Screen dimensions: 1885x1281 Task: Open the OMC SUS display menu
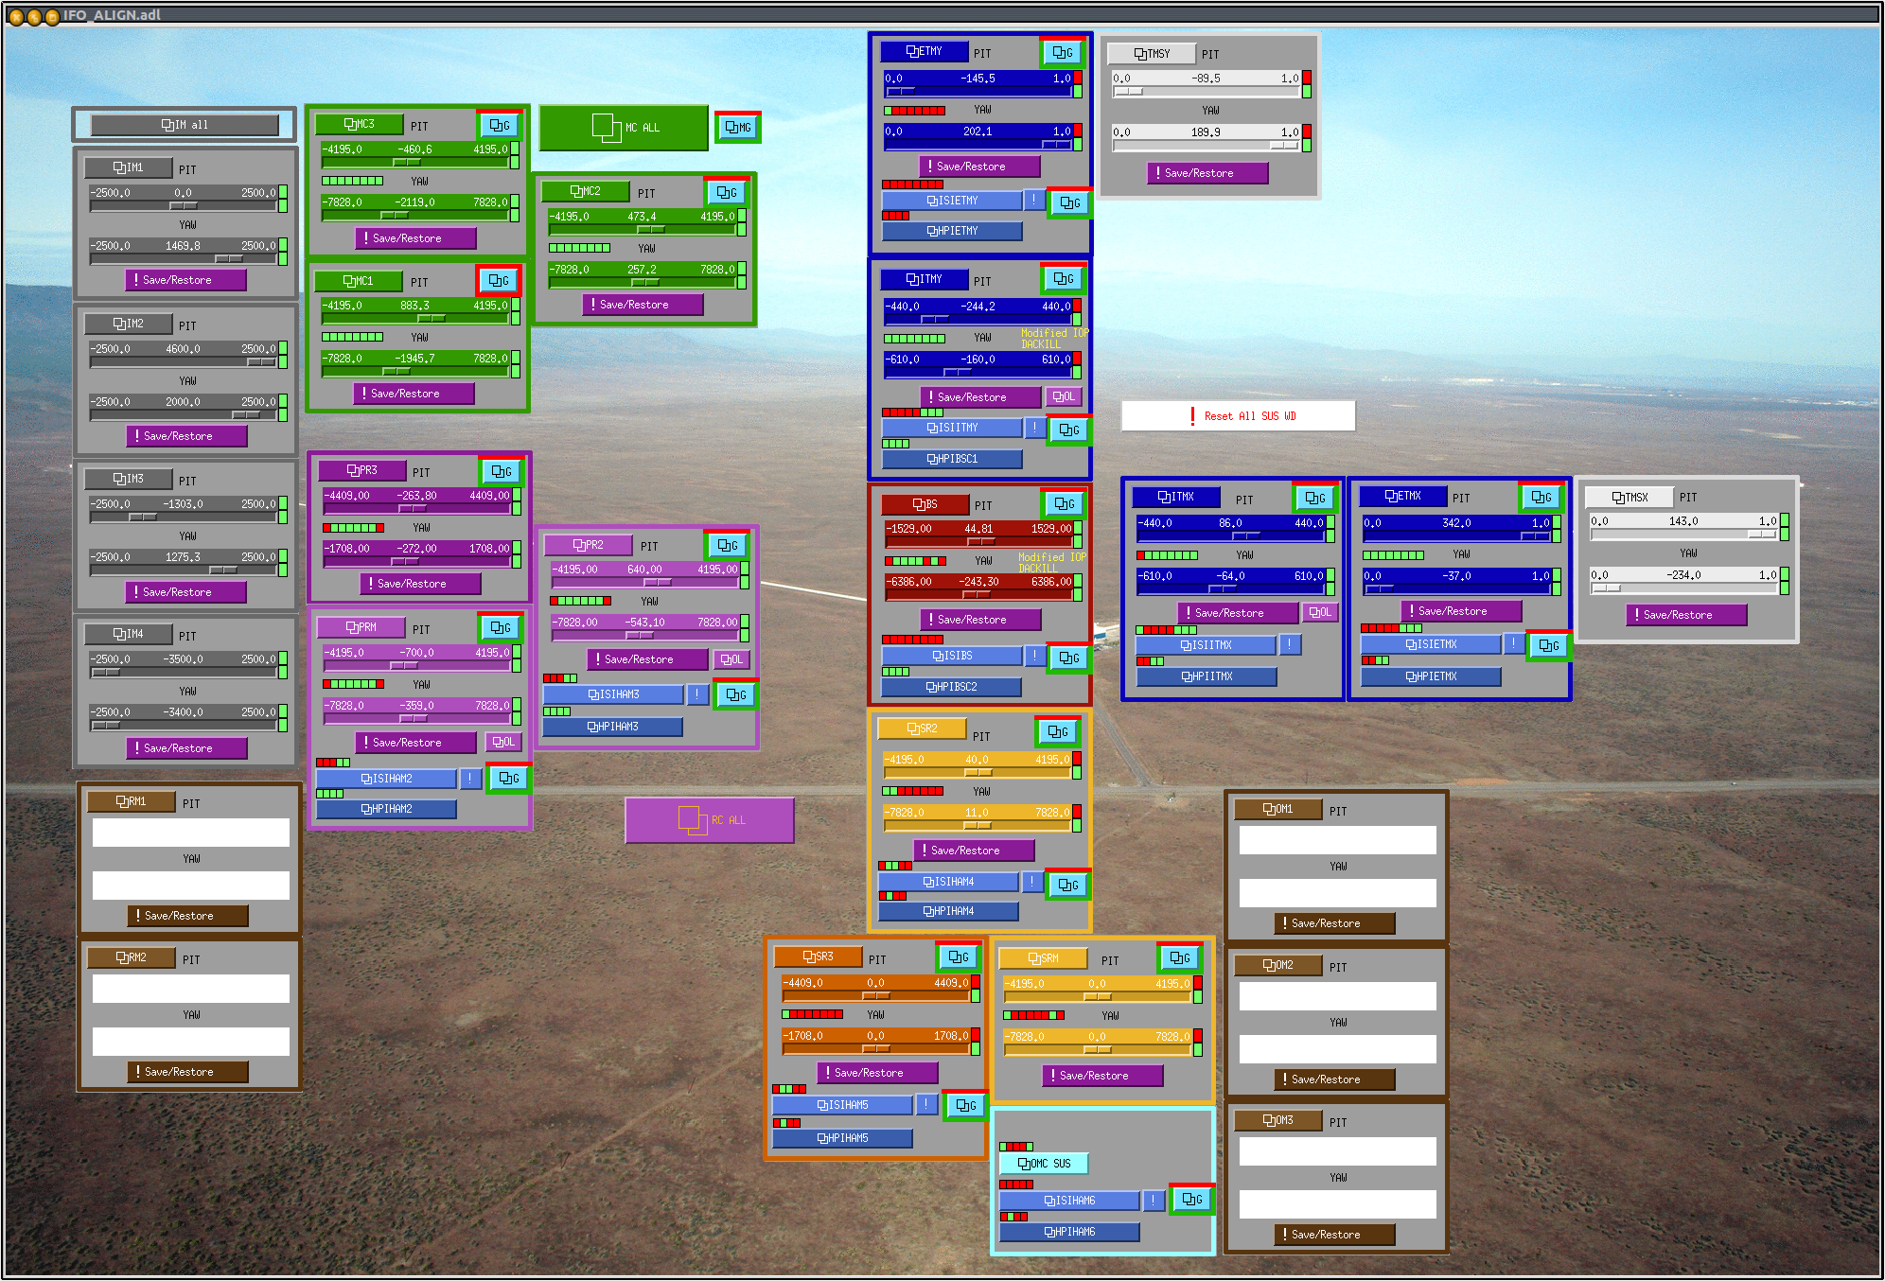(1045, 1164)
